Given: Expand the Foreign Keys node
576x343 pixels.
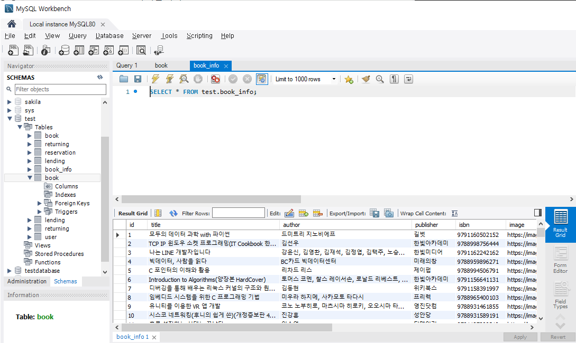Looking at the screenshot, I should point(40,203).
